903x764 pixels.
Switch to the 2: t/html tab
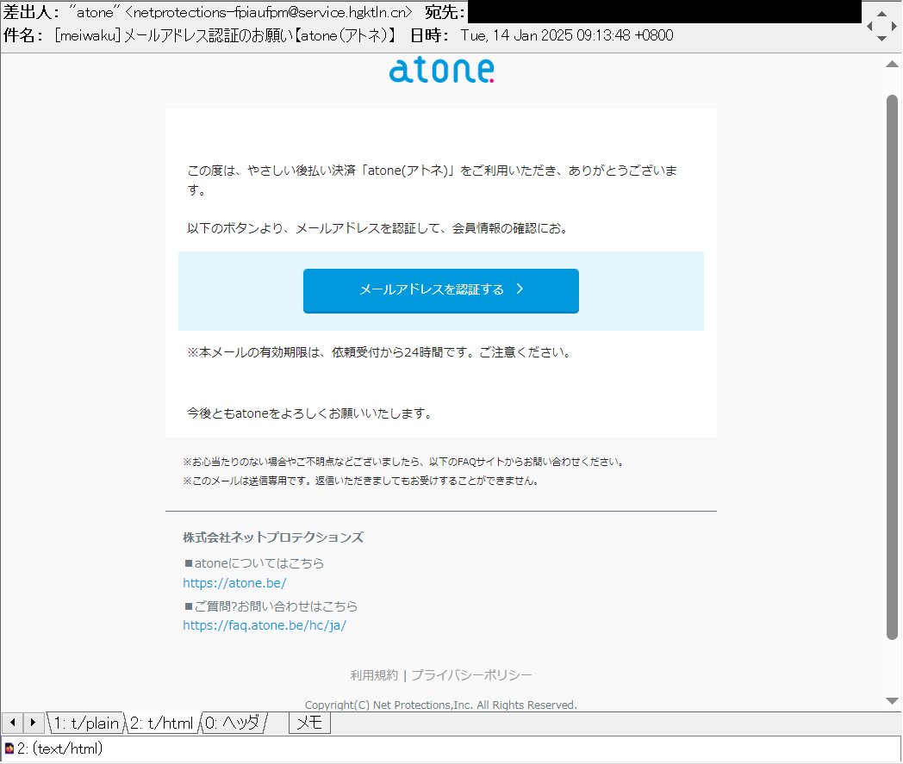pyautogui.click(x=162, y=724)
